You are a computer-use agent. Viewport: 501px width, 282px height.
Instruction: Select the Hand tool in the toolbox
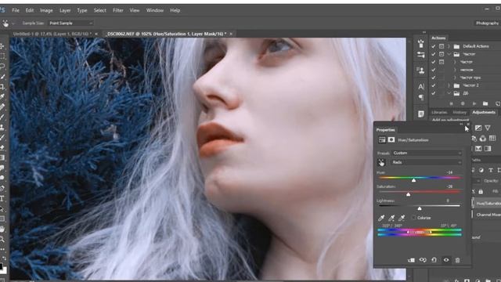(2, 229)
